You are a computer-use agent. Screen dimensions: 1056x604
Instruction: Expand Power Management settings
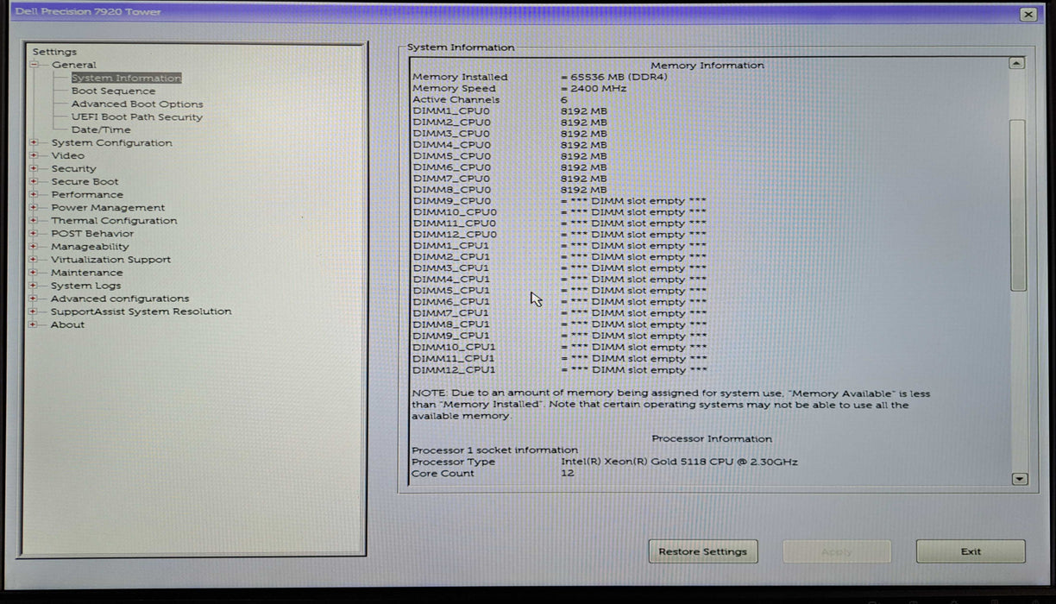coord(33,207)
